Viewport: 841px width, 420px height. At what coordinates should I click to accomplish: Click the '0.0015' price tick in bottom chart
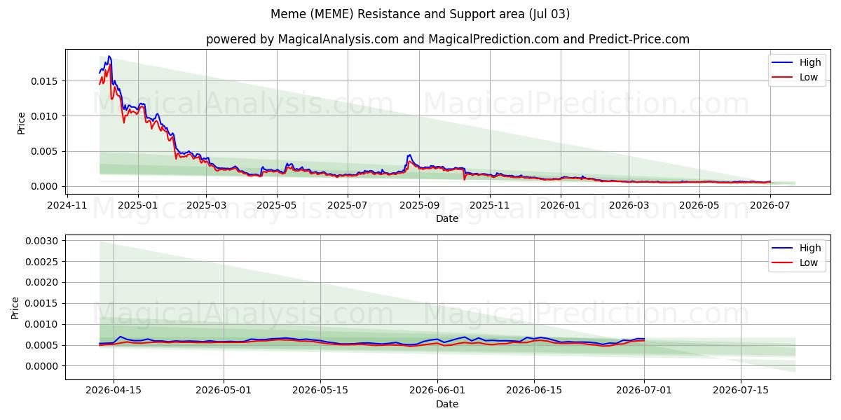(x=43, y=304)
